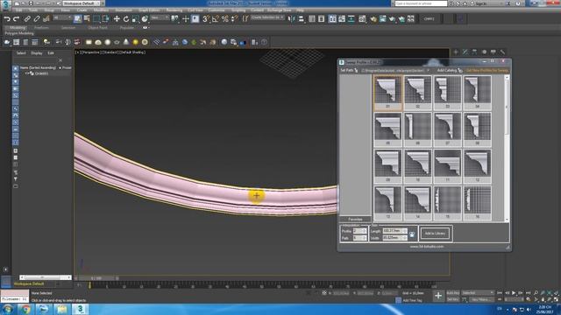Click the save disk icon in Sweep Profile

pyautogui.click(x=412, y=234)
